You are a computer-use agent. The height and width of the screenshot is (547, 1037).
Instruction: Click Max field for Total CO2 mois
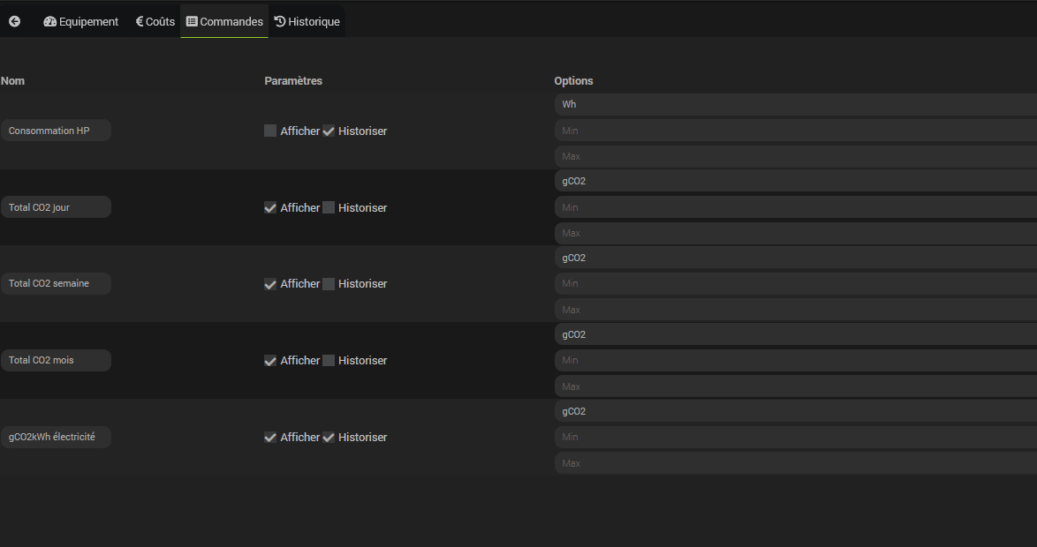click(795, 386)
